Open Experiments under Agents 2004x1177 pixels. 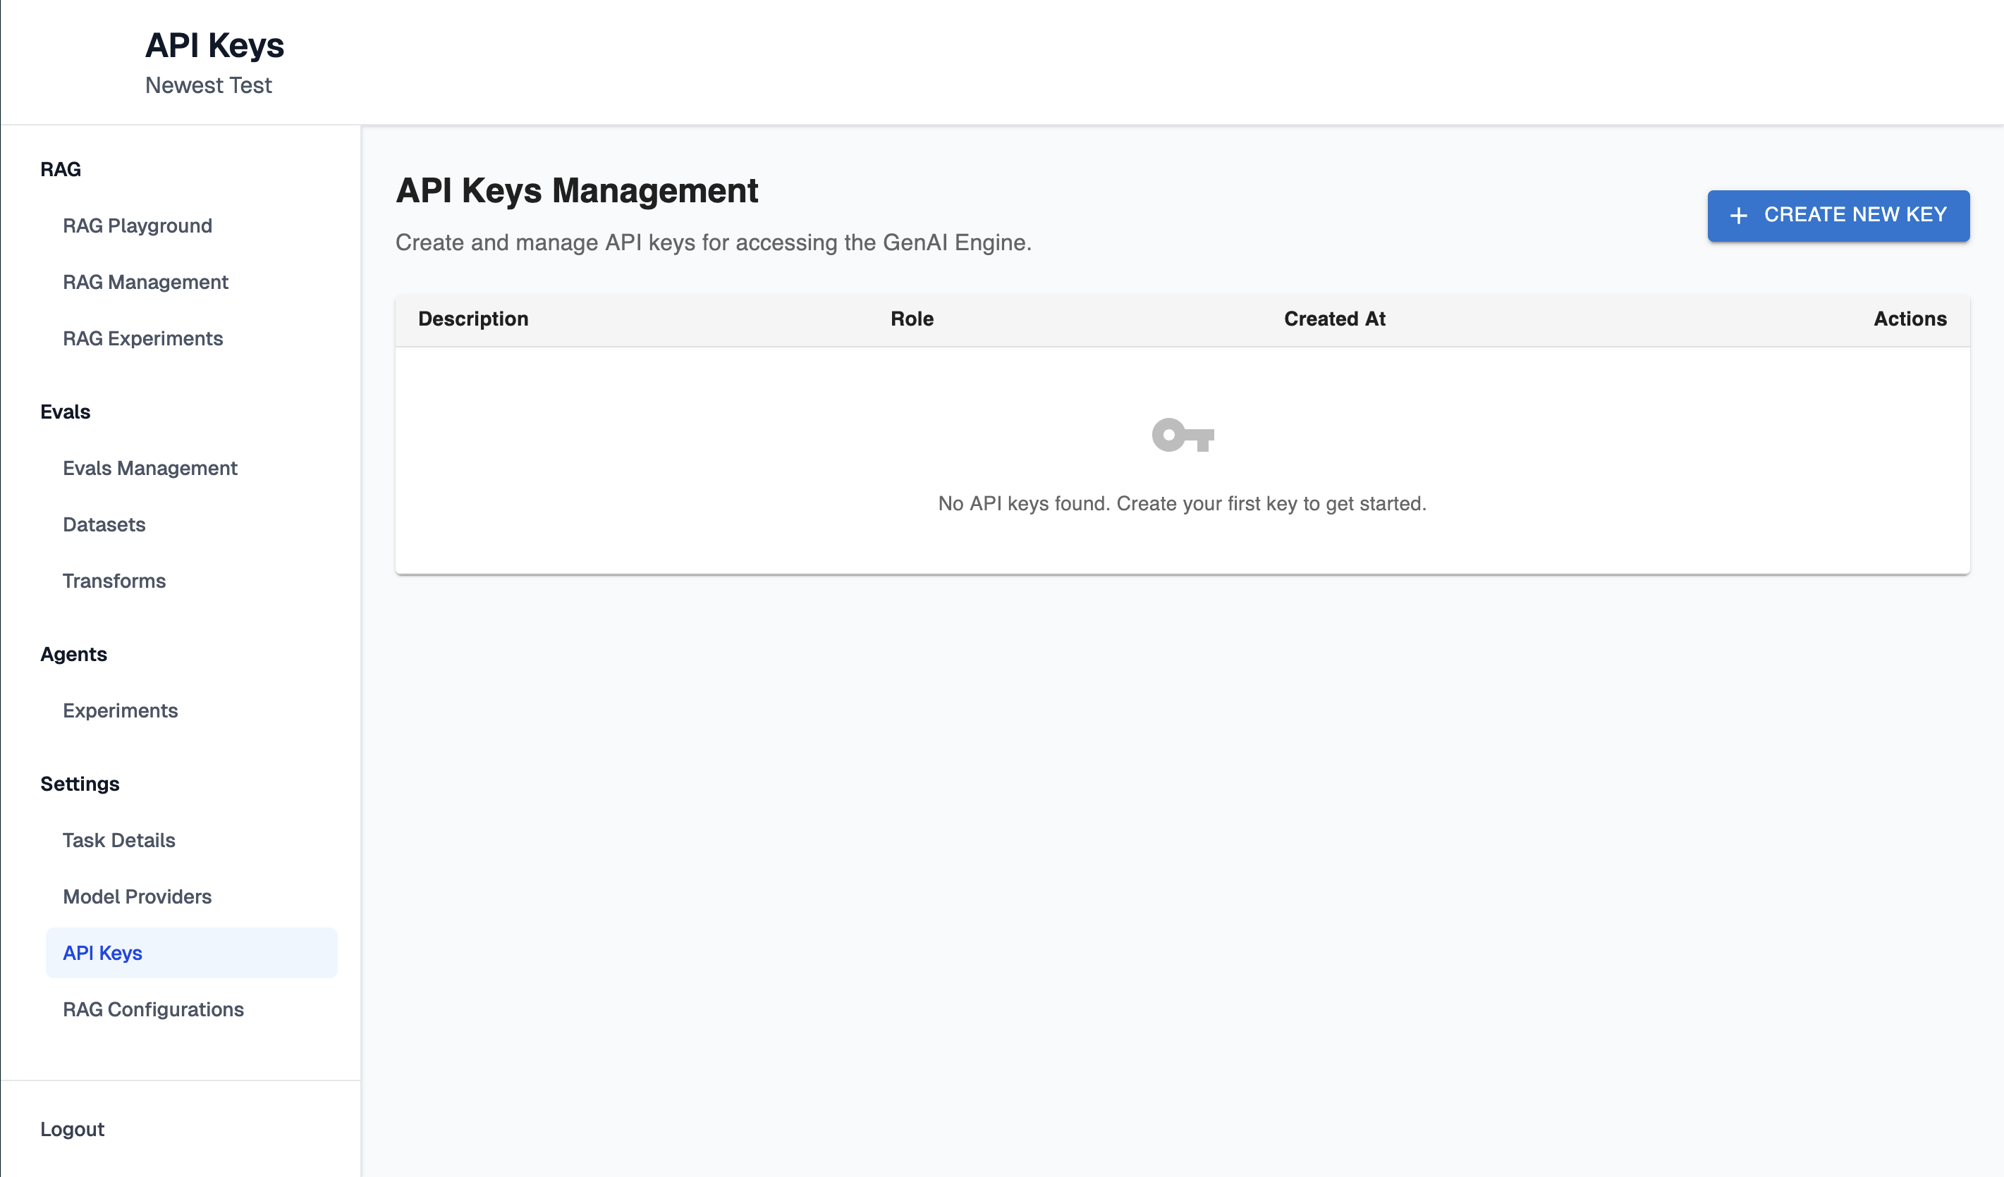click(120, 710)
